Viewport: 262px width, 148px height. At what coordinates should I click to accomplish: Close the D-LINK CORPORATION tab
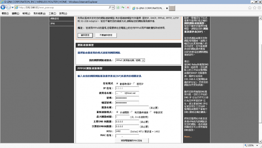click(167, 8)
